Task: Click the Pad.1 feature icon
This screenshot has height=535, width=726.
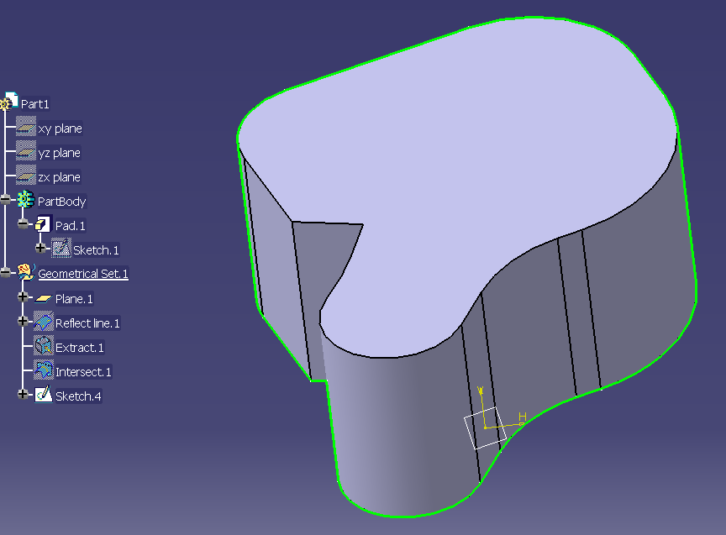Action: point(43,224)
